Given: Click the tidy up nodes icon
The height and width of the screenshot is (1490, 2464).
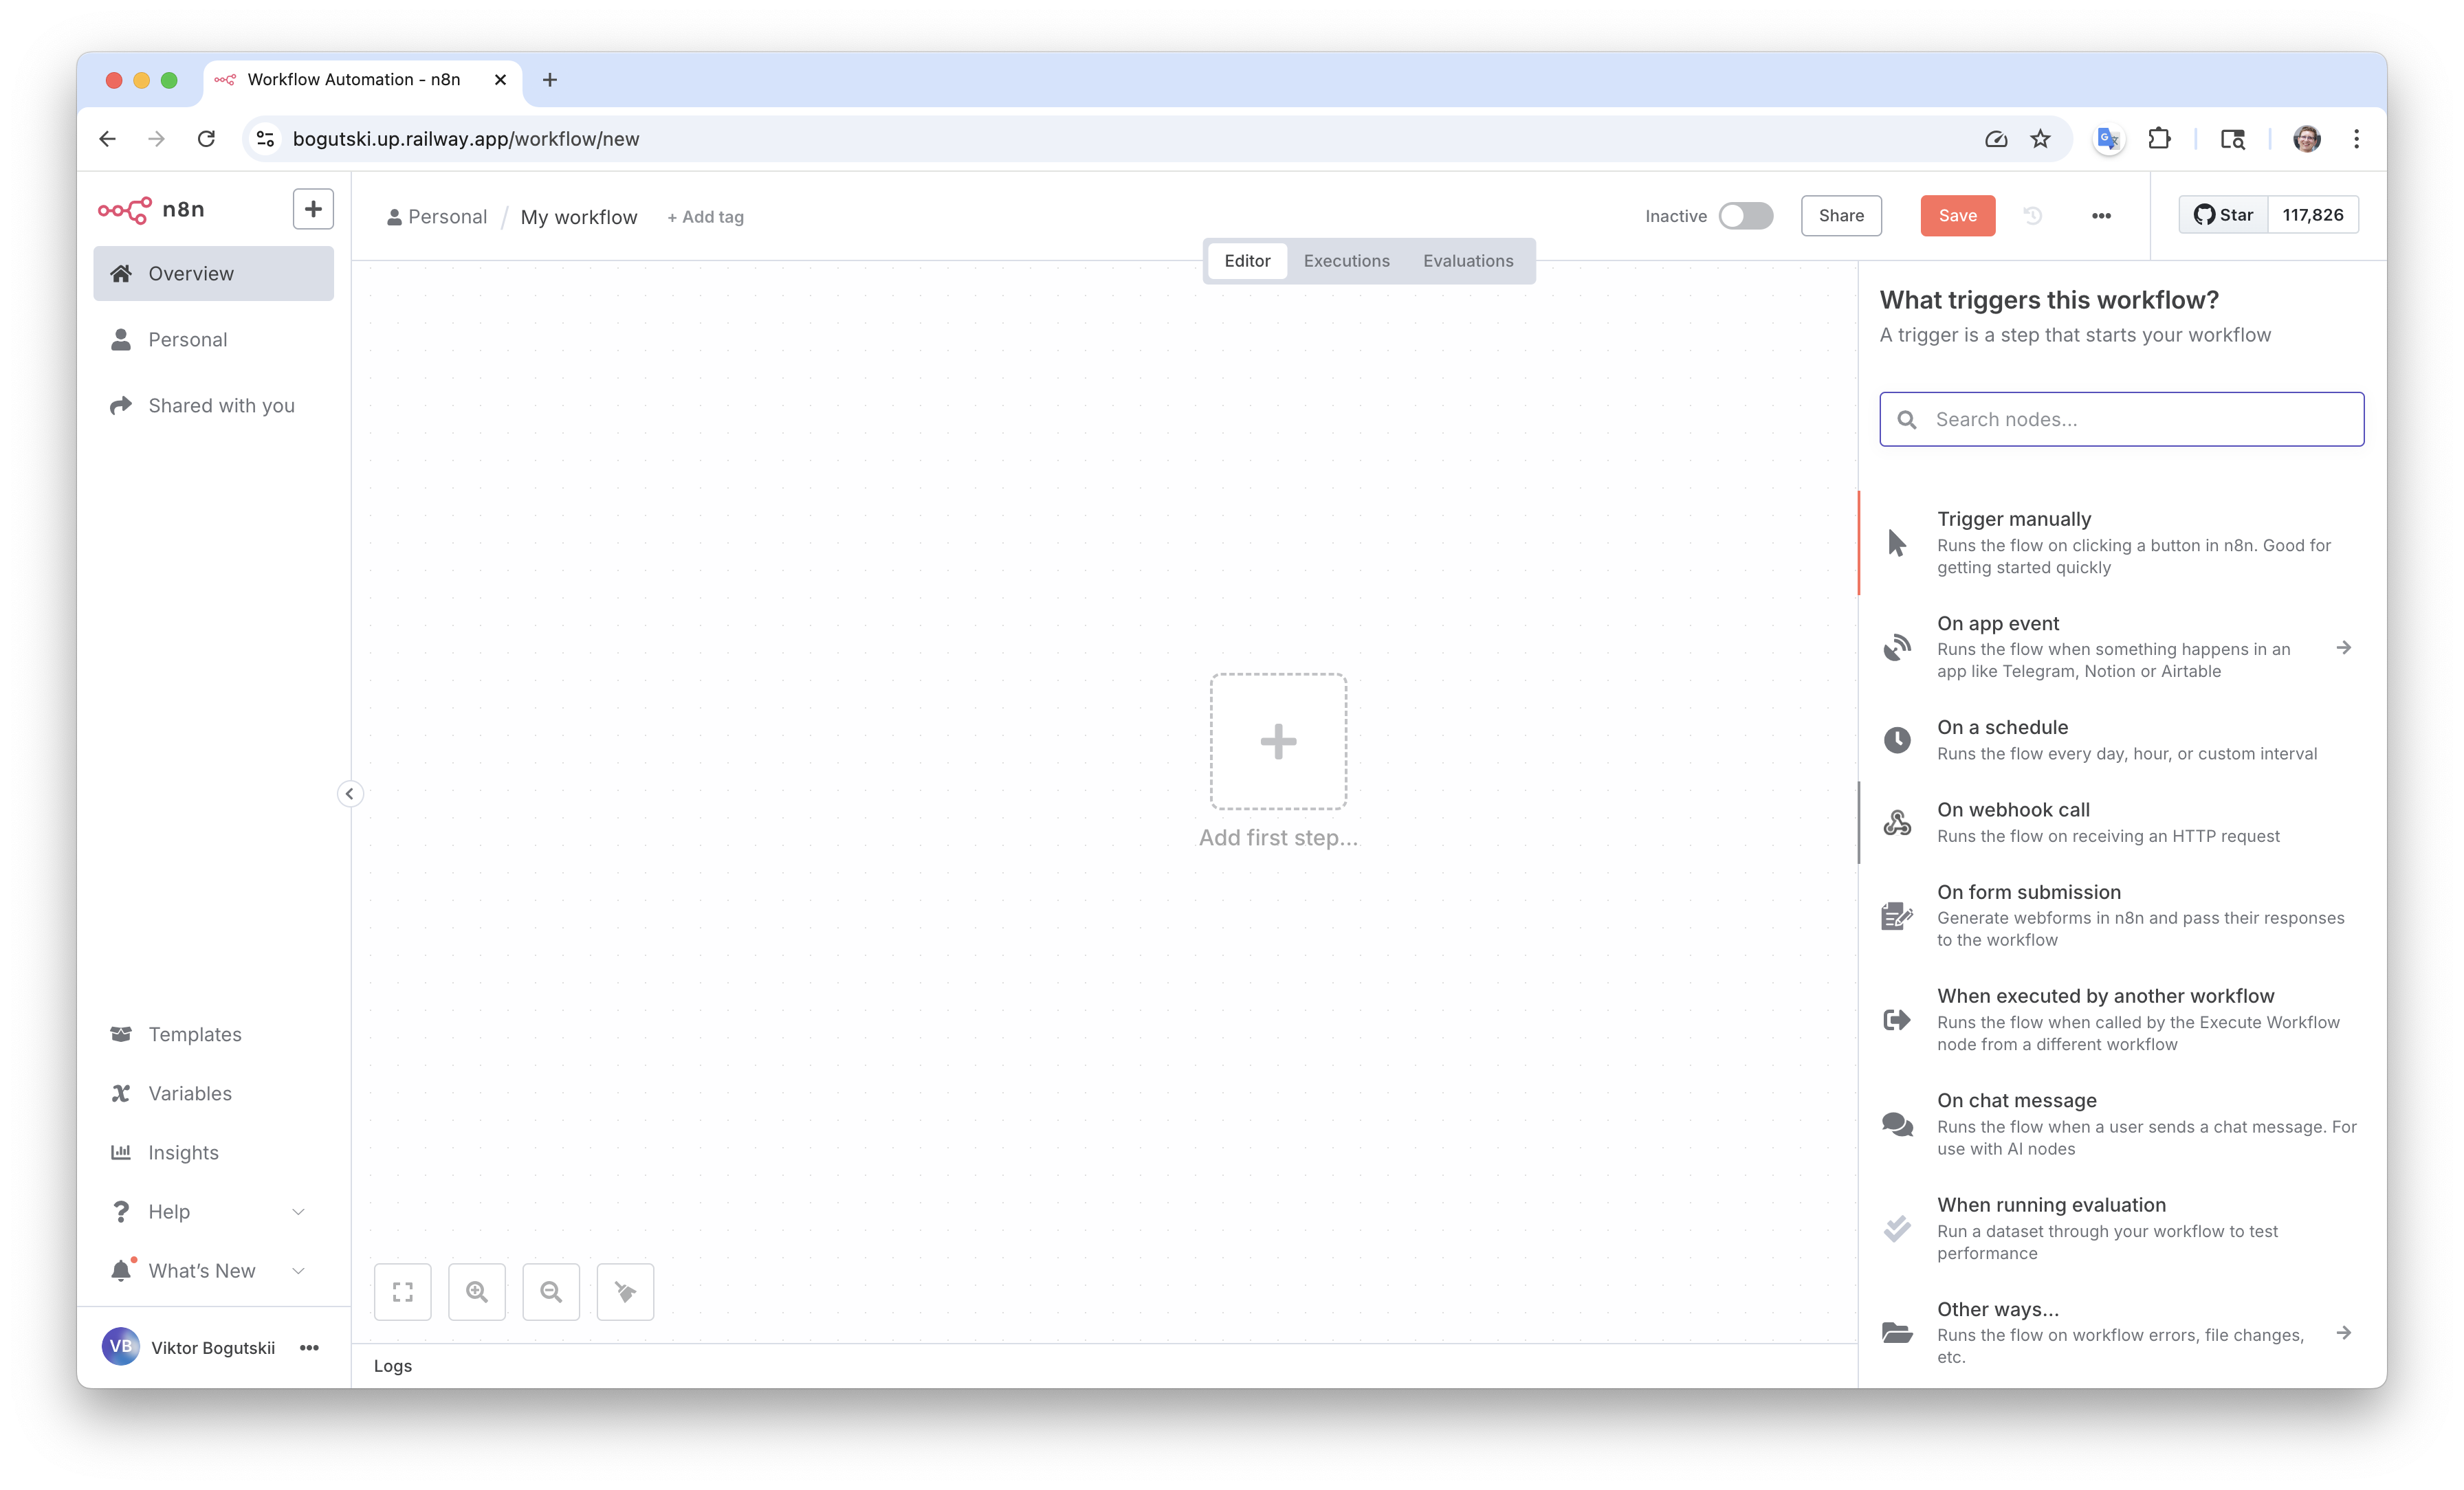Looking at the screenshot, I should [x=625, y=1292].
